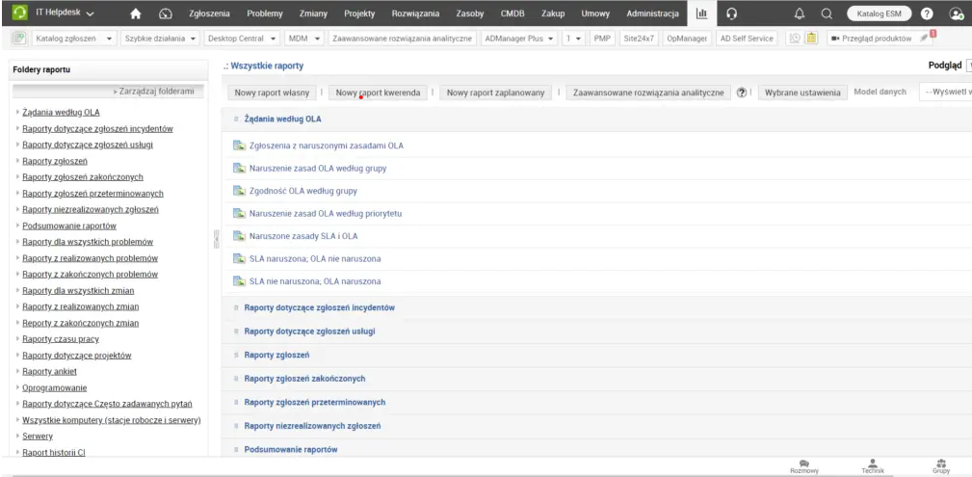Screen dimensions: 972x477
Task: Open the Katalog zgłoszeń dropdown
Action: 74,39
